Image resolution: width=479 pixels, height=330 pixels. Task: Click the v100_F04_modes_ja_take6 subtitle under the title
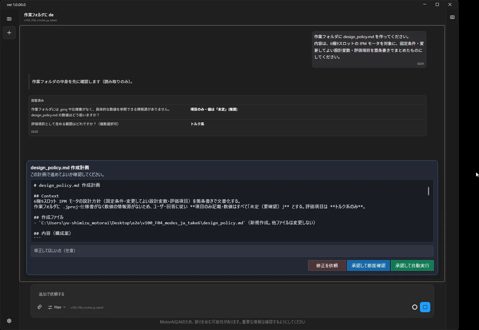(40, 20)
